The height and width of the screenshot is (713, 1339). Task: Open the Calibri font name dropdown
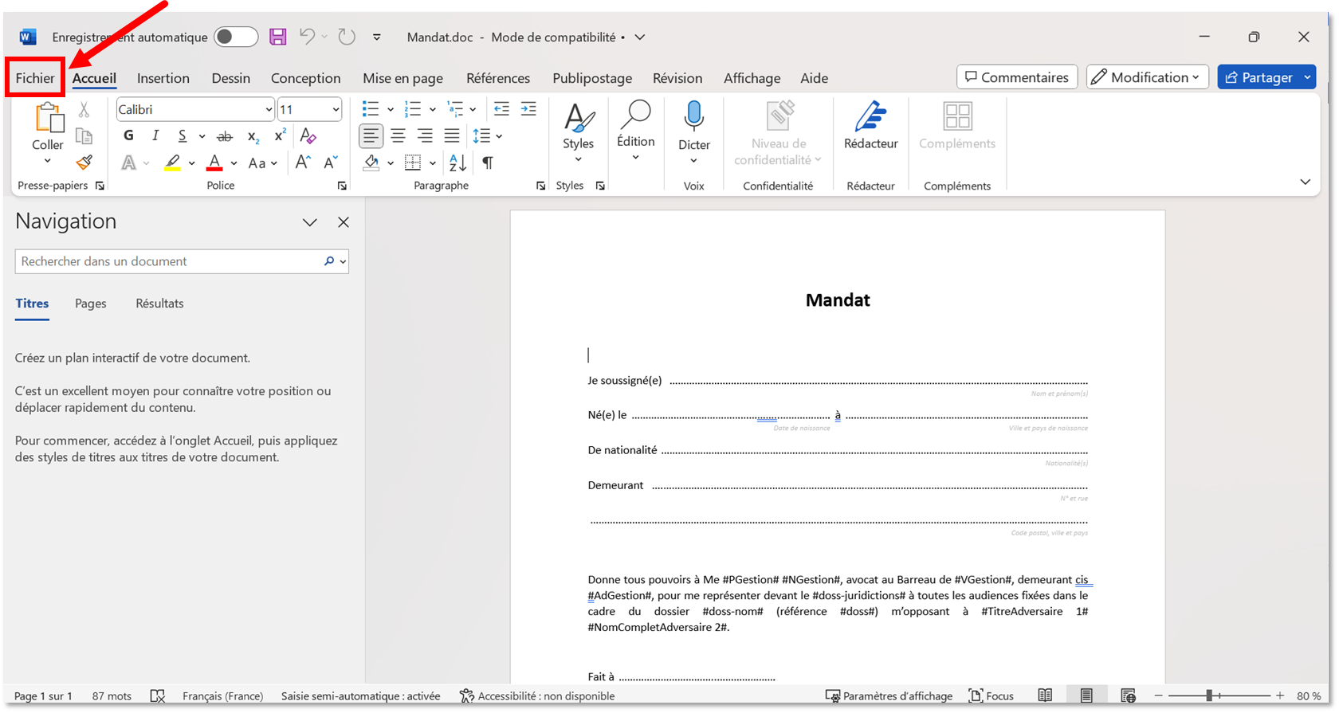click(x=269, y=110)
